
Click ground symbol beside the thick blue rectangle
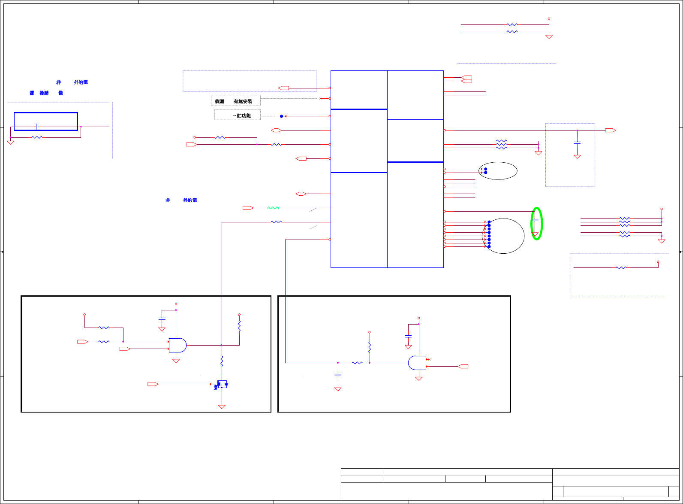click(11, 142)
